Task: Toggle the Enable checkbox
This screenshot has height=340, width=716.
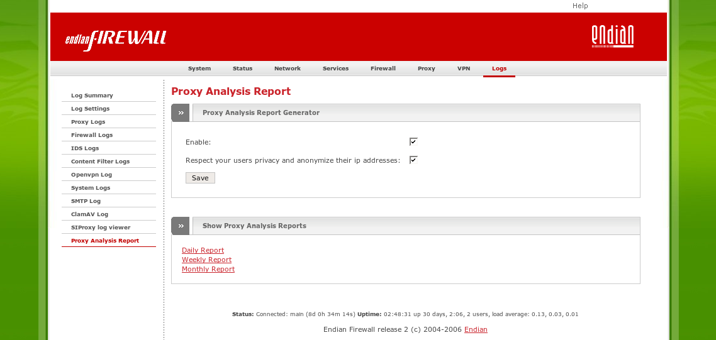Action: click(x=413, y=141)
